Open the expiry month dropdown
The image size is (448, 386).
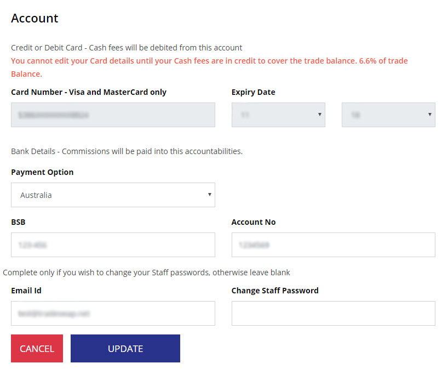click(x=278, y=115)
